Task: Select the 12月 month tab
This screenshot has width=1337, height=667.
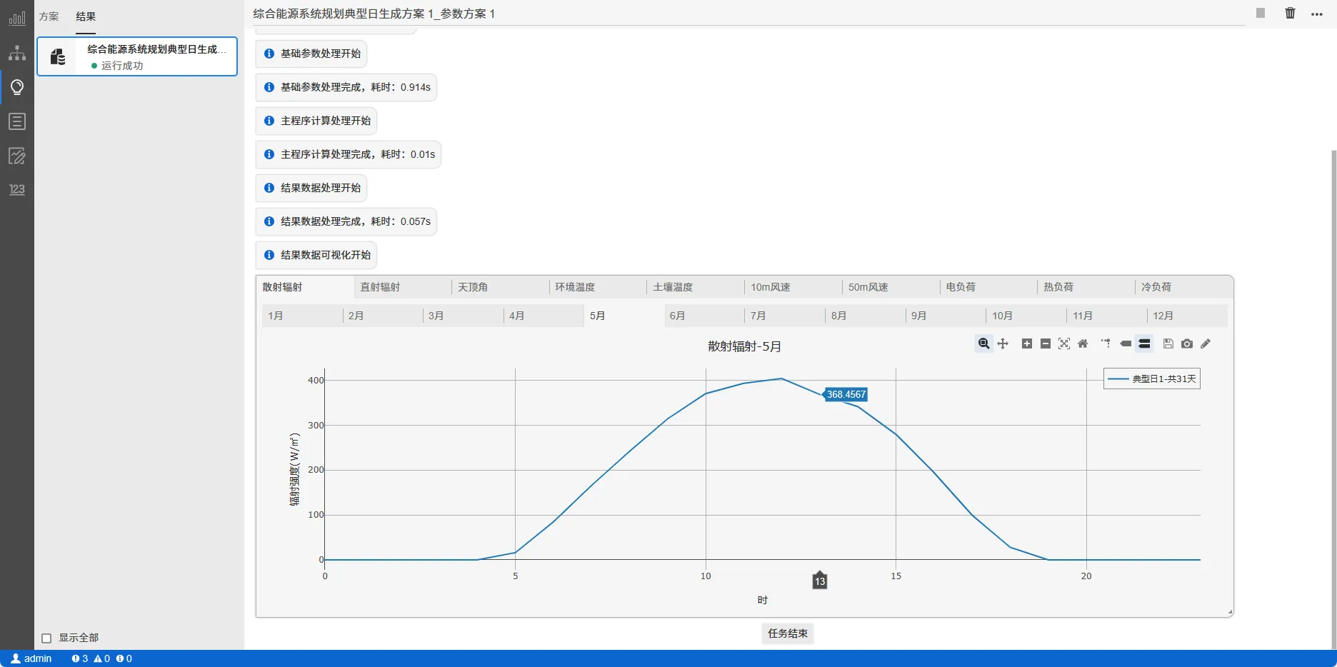Action: tap(1187, 316)
